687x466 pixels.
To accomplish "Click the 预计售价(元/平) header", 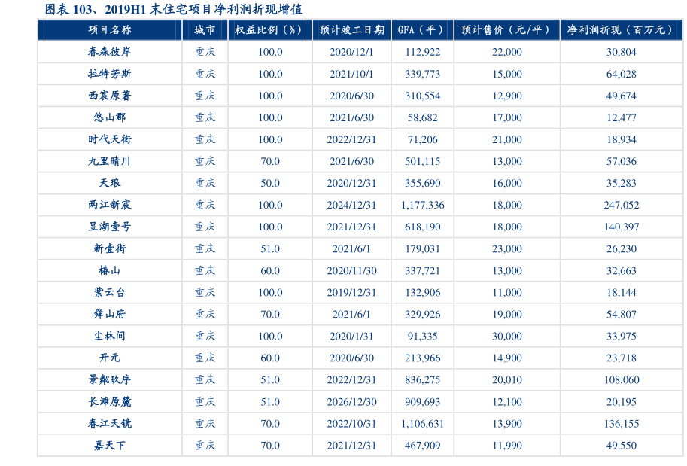I will (506, 30).
